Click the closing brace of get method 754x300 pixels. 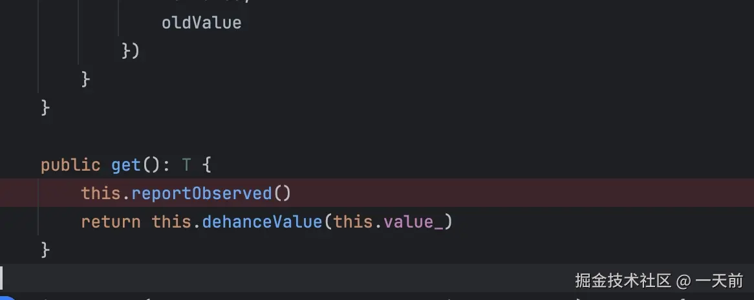[45, 249]
